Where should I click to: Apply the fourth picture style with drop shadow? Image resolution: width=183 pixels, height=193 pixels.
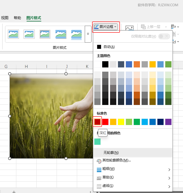pos(61,34)
